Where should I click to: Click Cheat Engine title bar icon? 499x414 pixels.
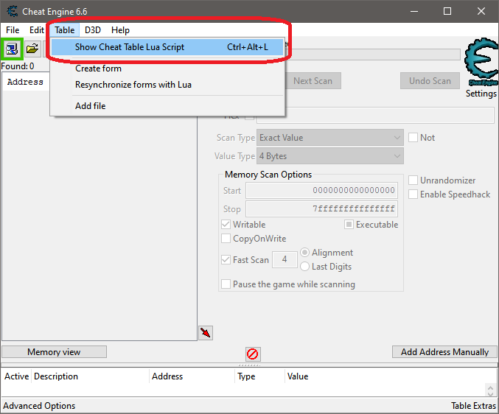[x=13, y=11]
